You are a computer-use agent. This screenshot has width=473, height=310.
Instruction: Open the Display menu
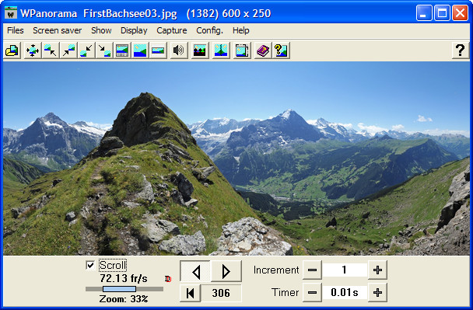134,30
